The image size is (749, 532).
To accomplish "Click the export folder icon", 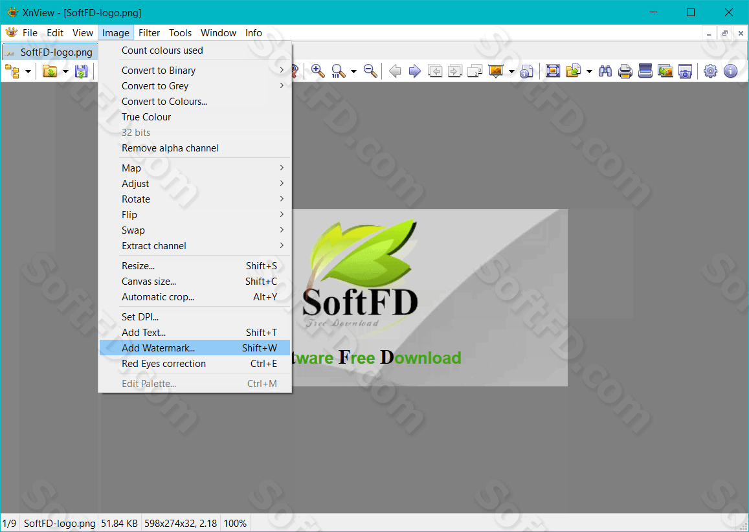I will 573,71.
